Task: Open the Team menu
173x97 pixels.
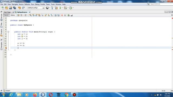Action: tap(48, 4)
